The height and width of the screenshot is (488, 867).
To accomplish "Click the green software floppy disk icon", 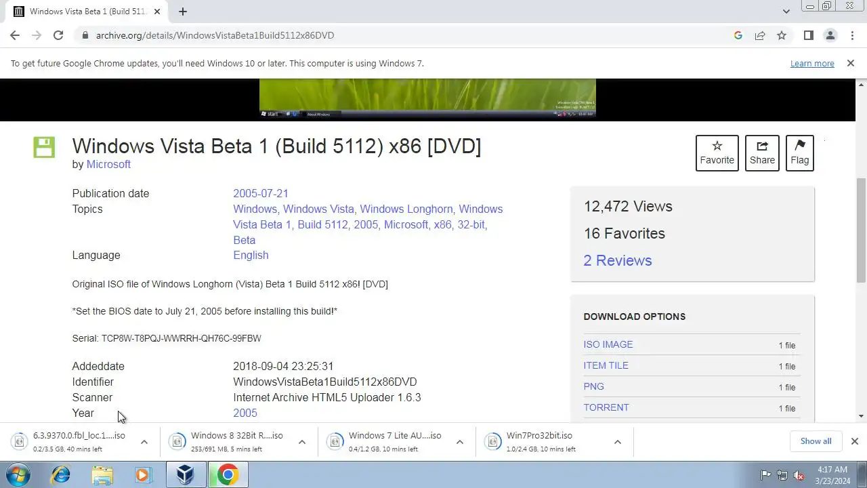I will pos(44,147).
